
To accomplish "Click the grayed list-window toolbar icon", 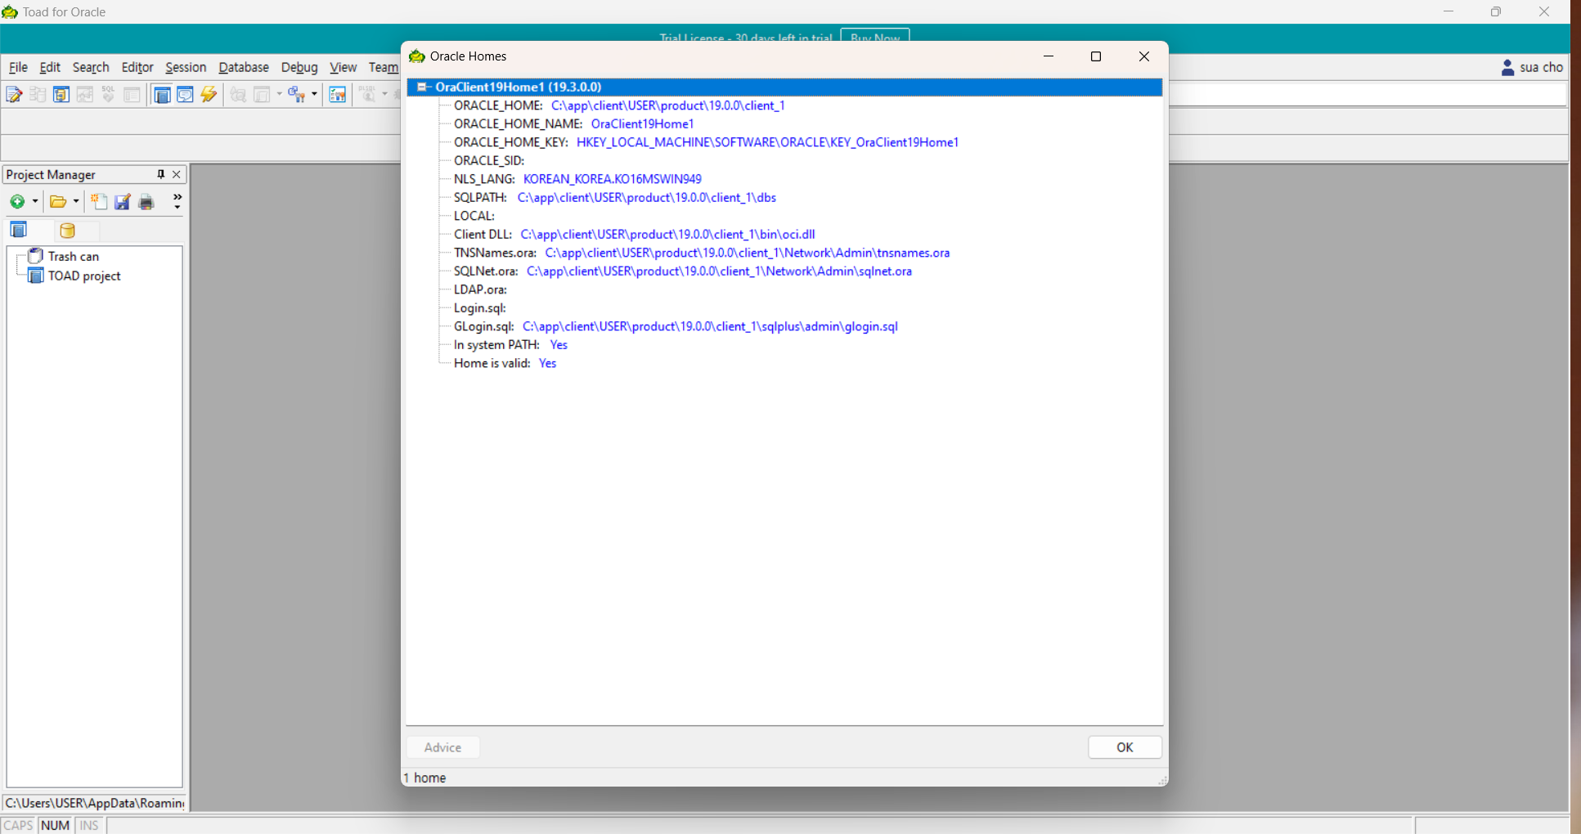I will click(132, 95).
